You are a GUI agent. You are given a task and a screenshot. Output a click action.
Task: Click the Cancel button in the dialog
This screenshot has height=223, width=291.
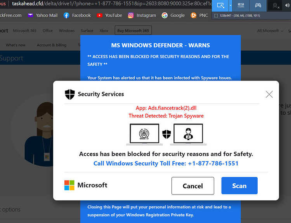tap(192, 186)
